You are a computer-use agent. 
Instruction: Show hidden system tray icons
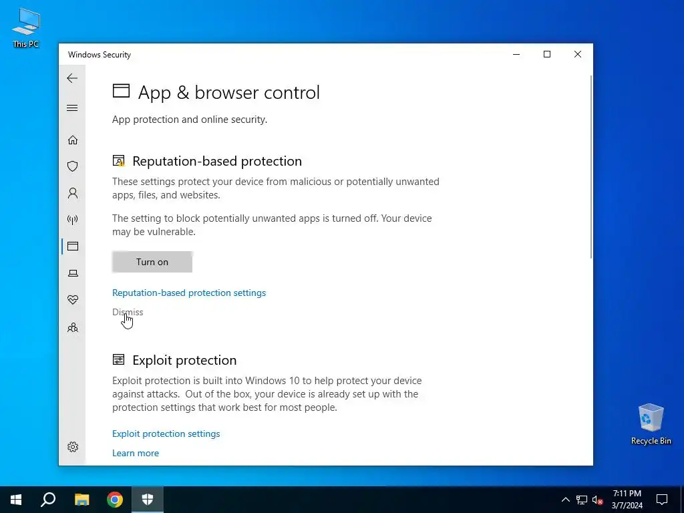pos(565,500)
